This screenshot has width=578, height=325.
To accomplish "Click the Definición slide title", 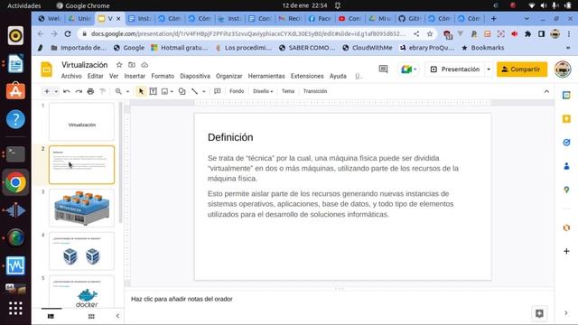I will click(x=230, y=137).
